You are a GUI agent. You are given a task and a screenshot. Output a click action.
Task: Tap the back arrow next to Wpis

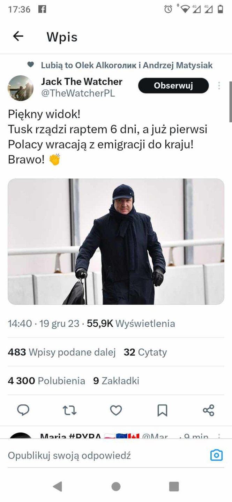[x=18, y=36]
